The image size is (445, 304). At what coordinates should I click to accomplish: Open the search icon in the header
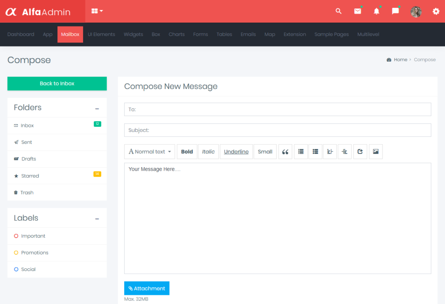pos(339,11)
